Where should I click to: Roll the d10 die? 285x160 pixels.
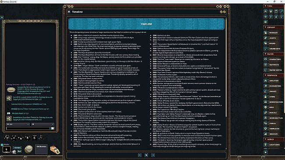pos(21,138)
